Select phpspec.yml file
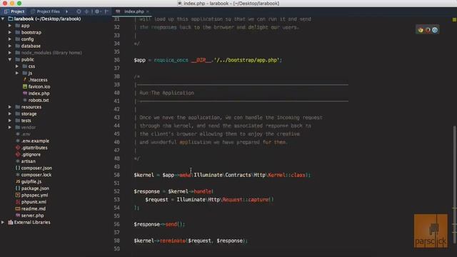457x257 pixels. 34,195
